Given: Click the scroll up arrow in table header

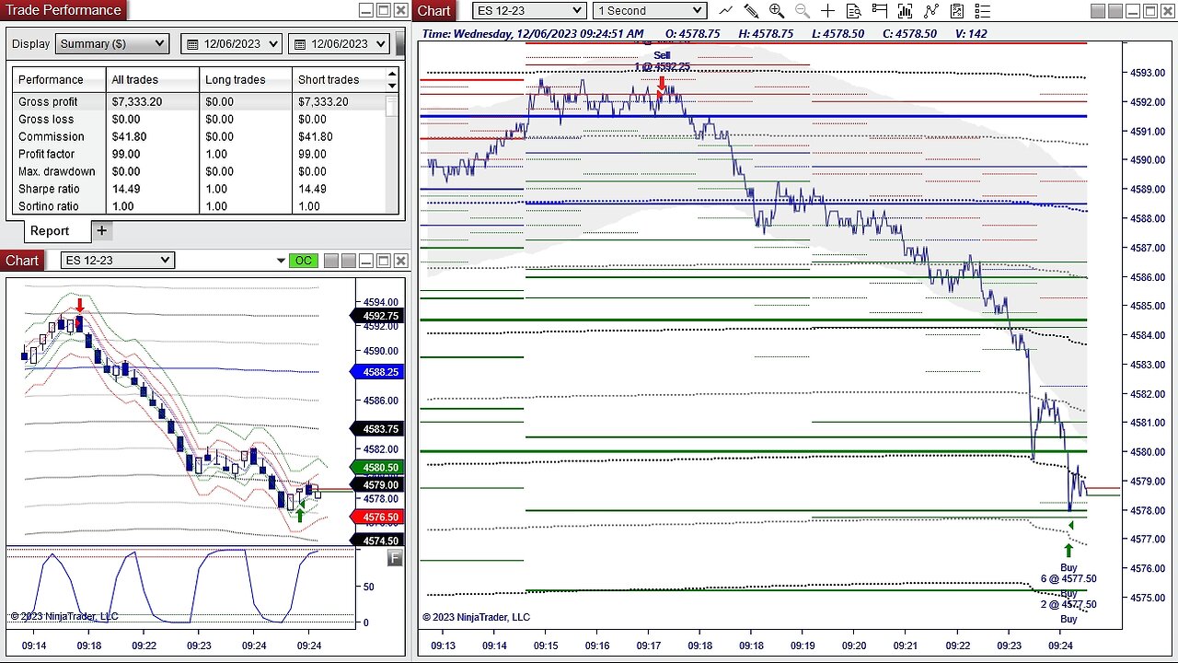Looking at the screenshot, I should [392, 74].
